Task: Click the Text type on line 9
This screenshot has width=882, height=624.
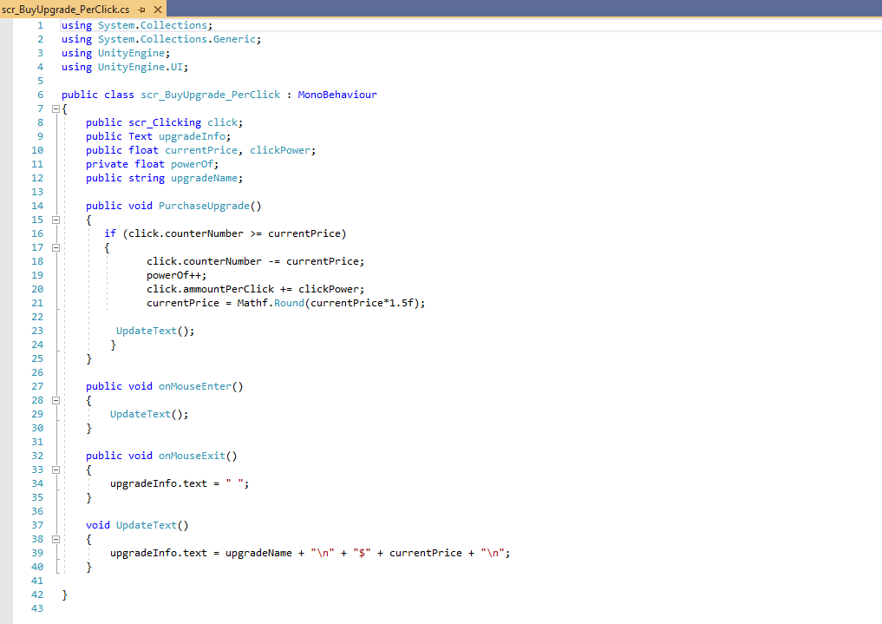Action: (140, 136)
